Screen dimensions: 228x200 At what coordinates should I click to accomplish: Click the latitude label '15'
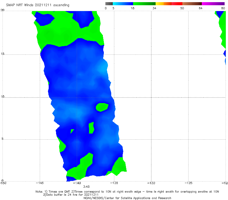click(2, 54)
